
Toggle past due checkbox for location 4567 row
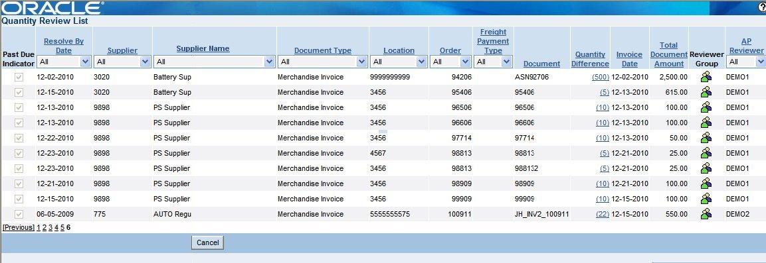pos(19,154)
